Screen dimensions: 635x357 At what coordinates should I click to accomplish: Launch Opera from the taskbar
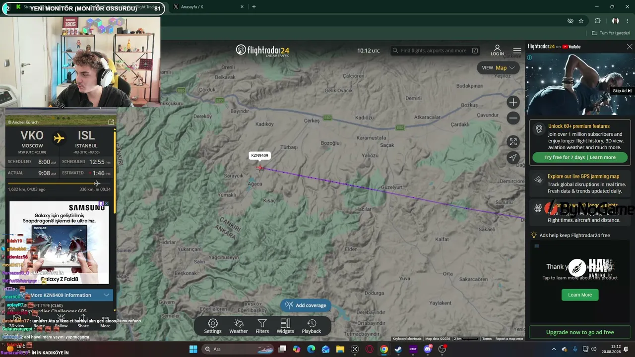(369, 349)
